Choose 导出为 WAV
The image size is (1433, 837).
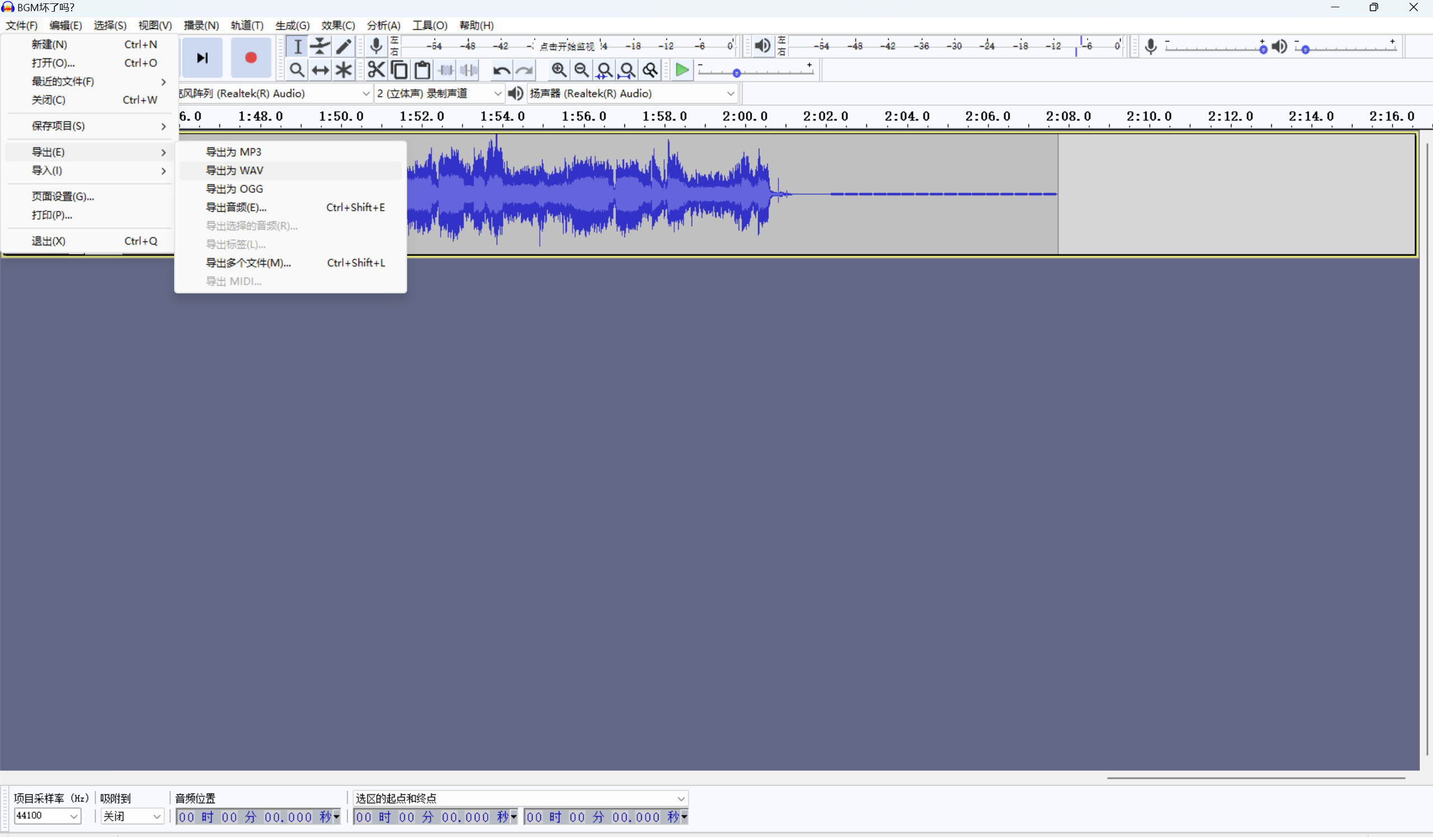tap(290, 171)
